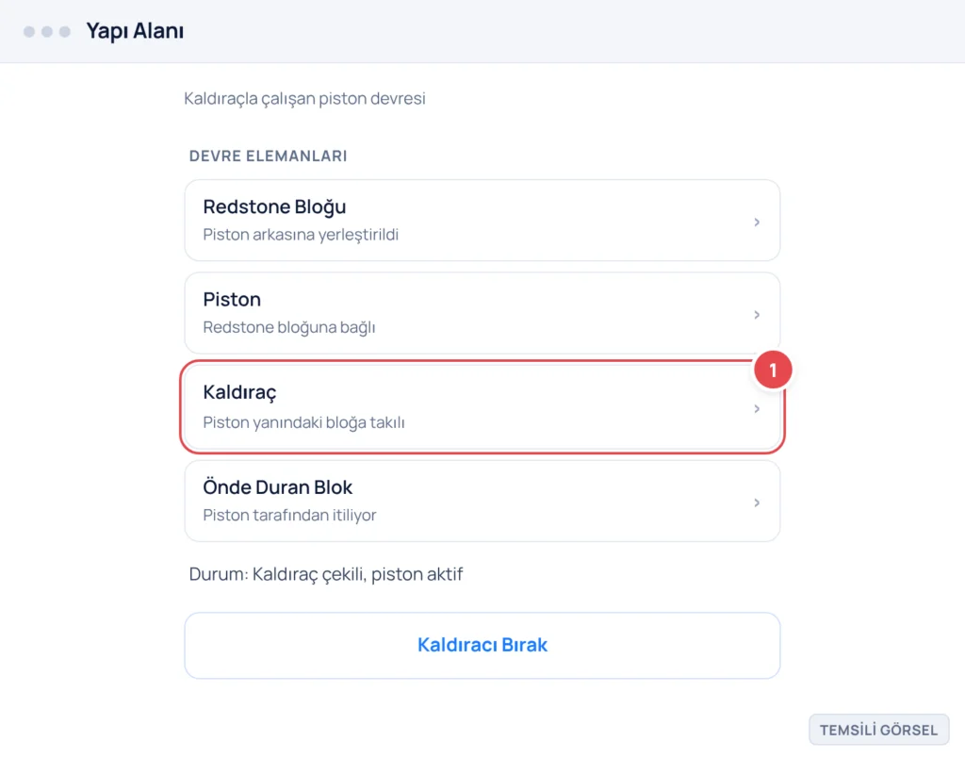The height and width of the screenshot is (758, 965).
Task: Click the Yapı Alanı window title
Action: click(135, 31)
